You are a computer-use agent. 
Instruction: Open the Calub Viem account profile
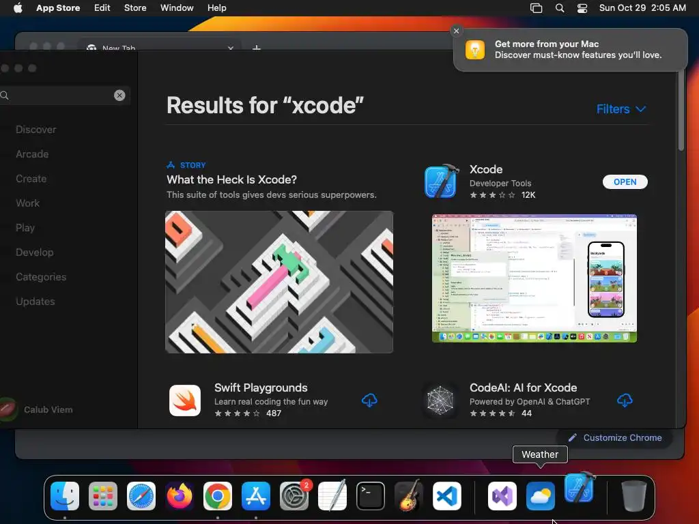tap(37, 409)
